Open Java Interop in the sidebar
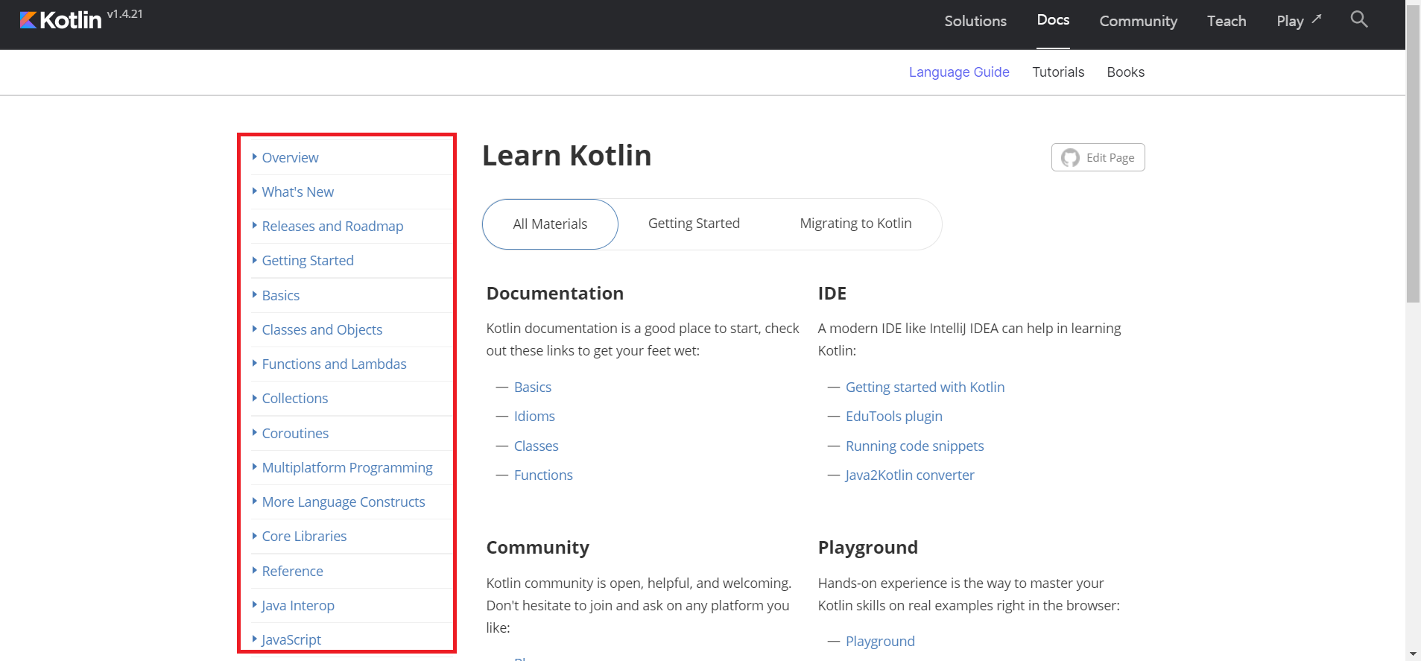Screen dimensions: 1421x661 pyautogui.click(x=298, y=605)
